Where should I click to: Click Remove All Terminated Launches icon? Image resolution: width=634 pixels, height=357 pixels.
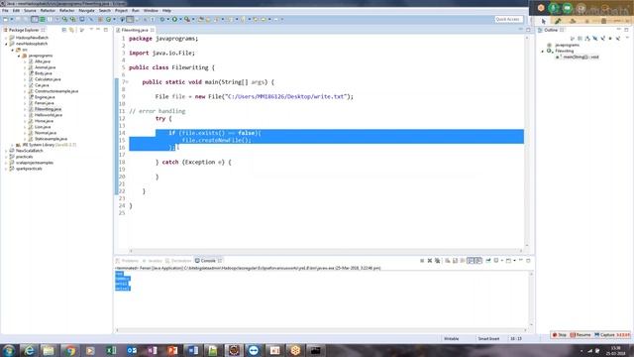tap(438, 261)
